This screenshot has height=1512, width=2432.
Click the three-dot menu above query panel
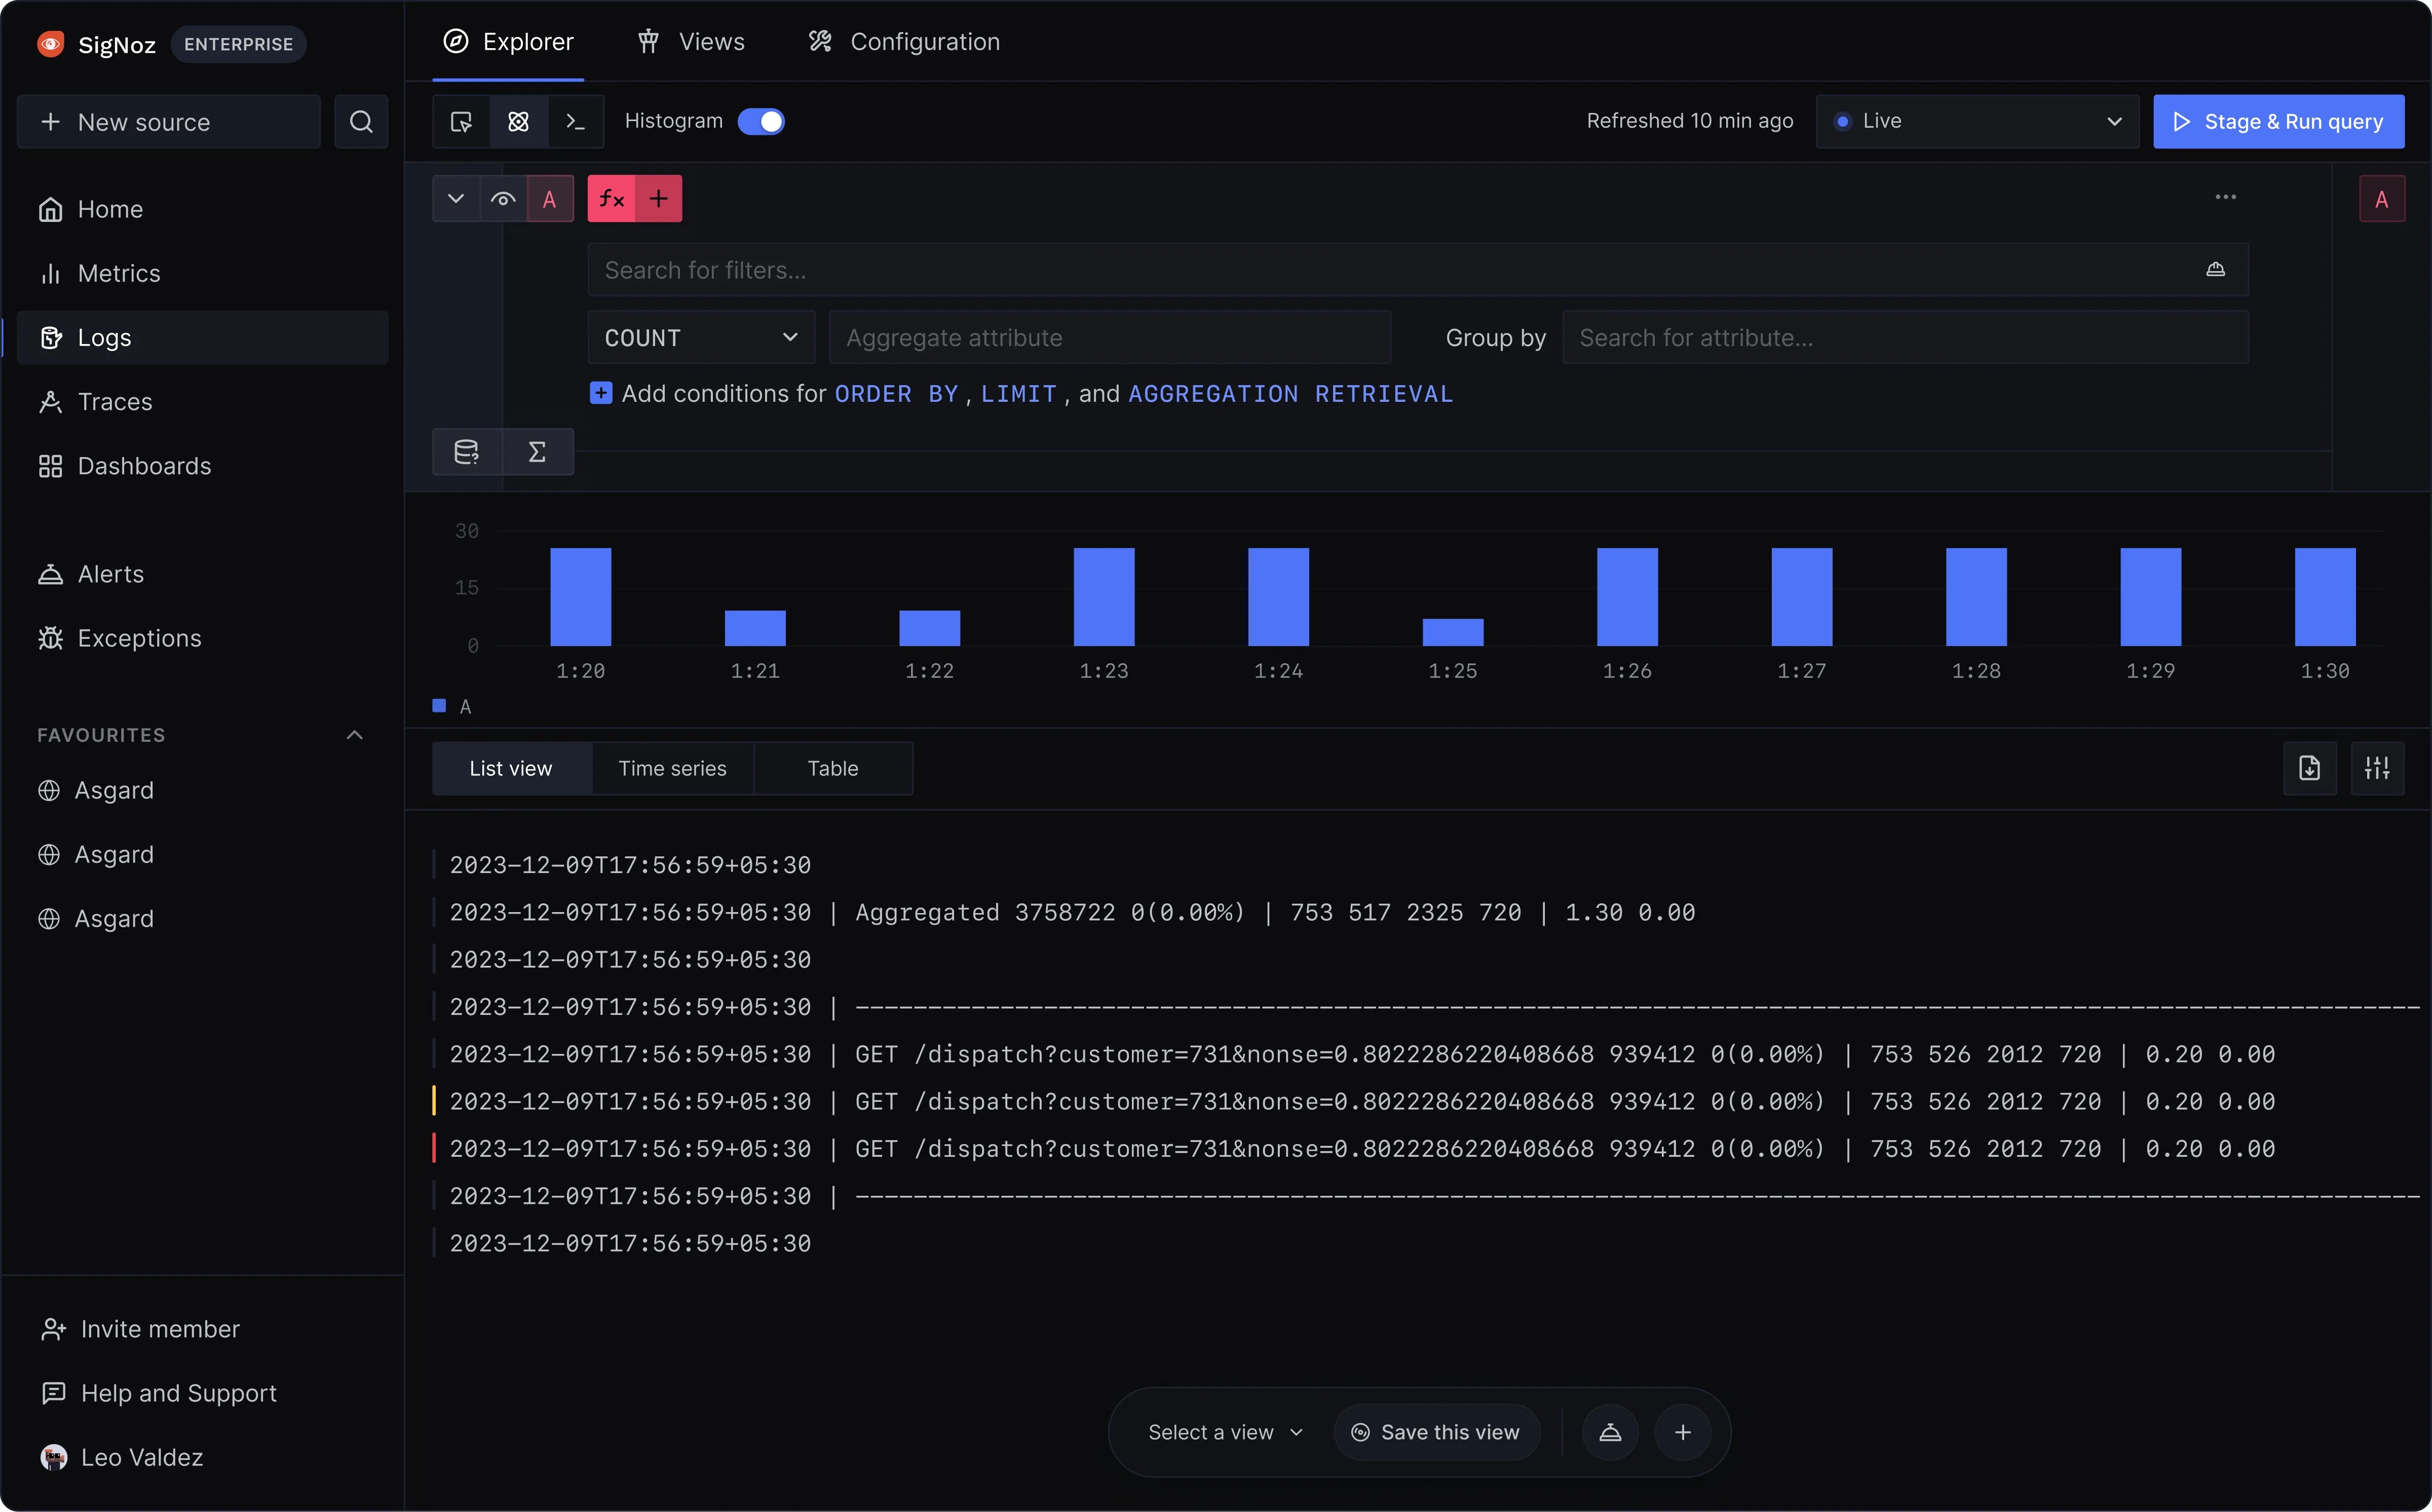click(x=2225, y=197)
